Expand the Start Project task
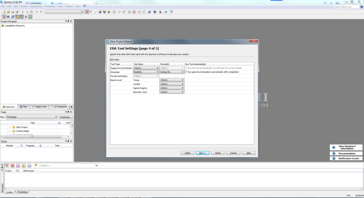 pos(10,127)
